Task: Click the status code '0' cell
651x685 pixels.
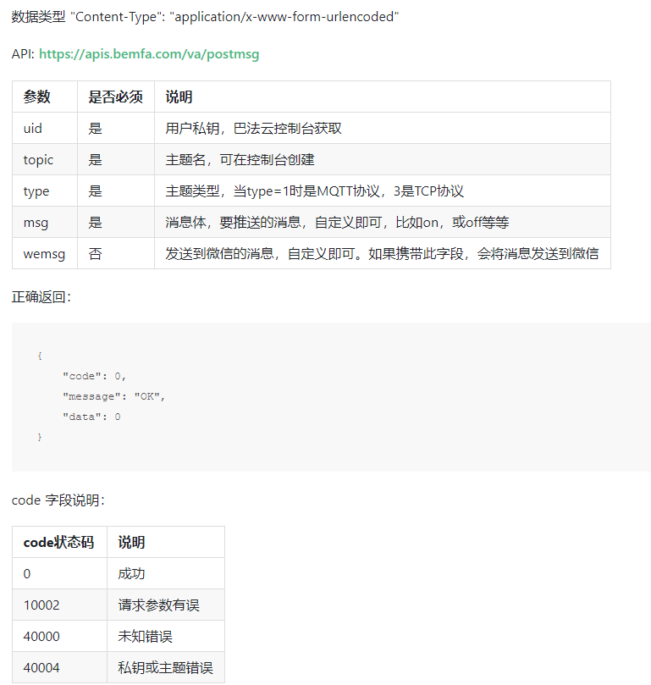Action: pos(59,573)
